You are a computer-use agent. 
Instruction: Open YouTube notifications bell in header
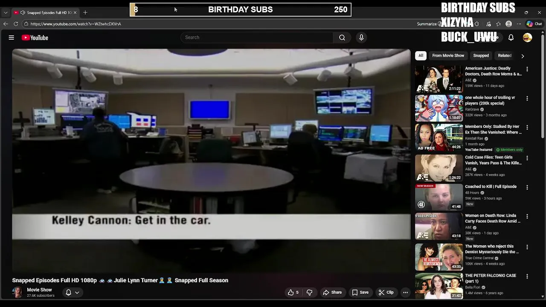tap(511, 38)
